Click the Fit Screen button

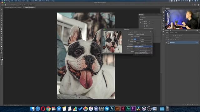[x=26, y=5]
